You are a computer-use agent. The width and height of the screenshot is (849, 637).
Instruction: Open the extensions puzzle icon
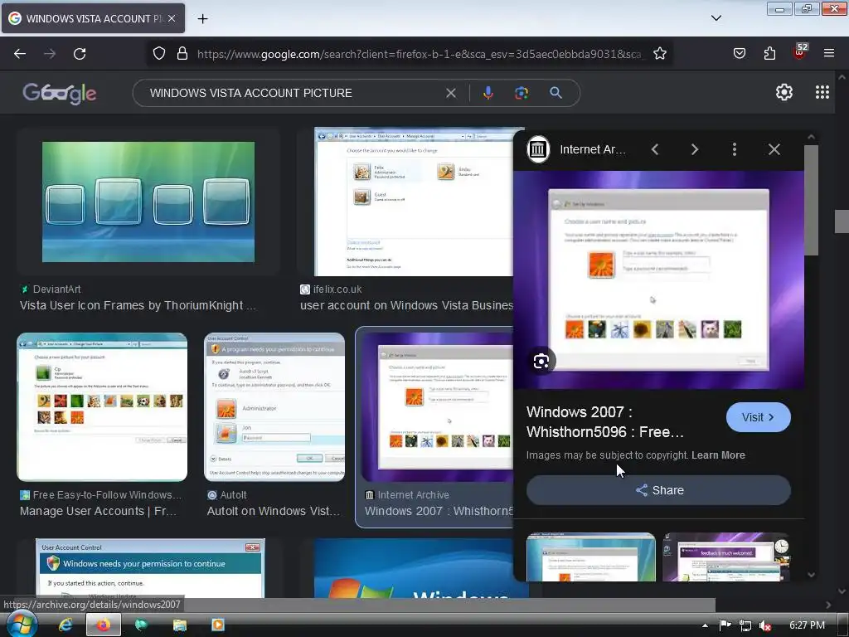click(x=769, y=53)
